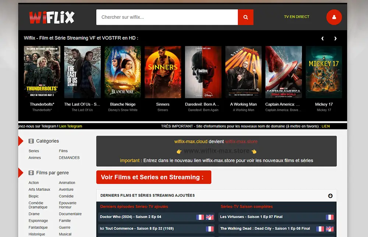
Task: Click French flag on Ici Tout Commence row
Action: coord(210,229)
